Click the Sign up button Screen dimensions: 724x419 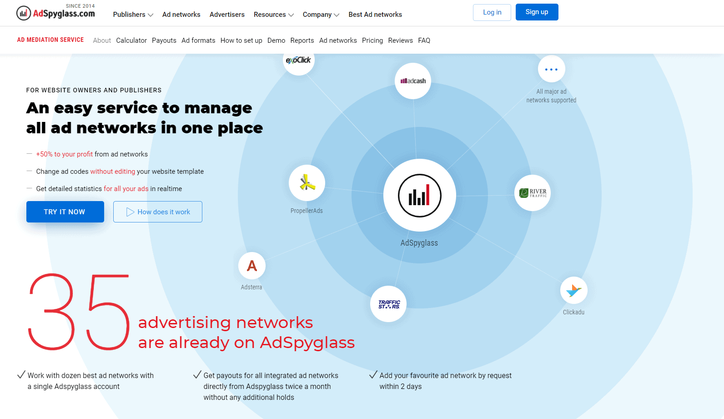pos(537,12)
